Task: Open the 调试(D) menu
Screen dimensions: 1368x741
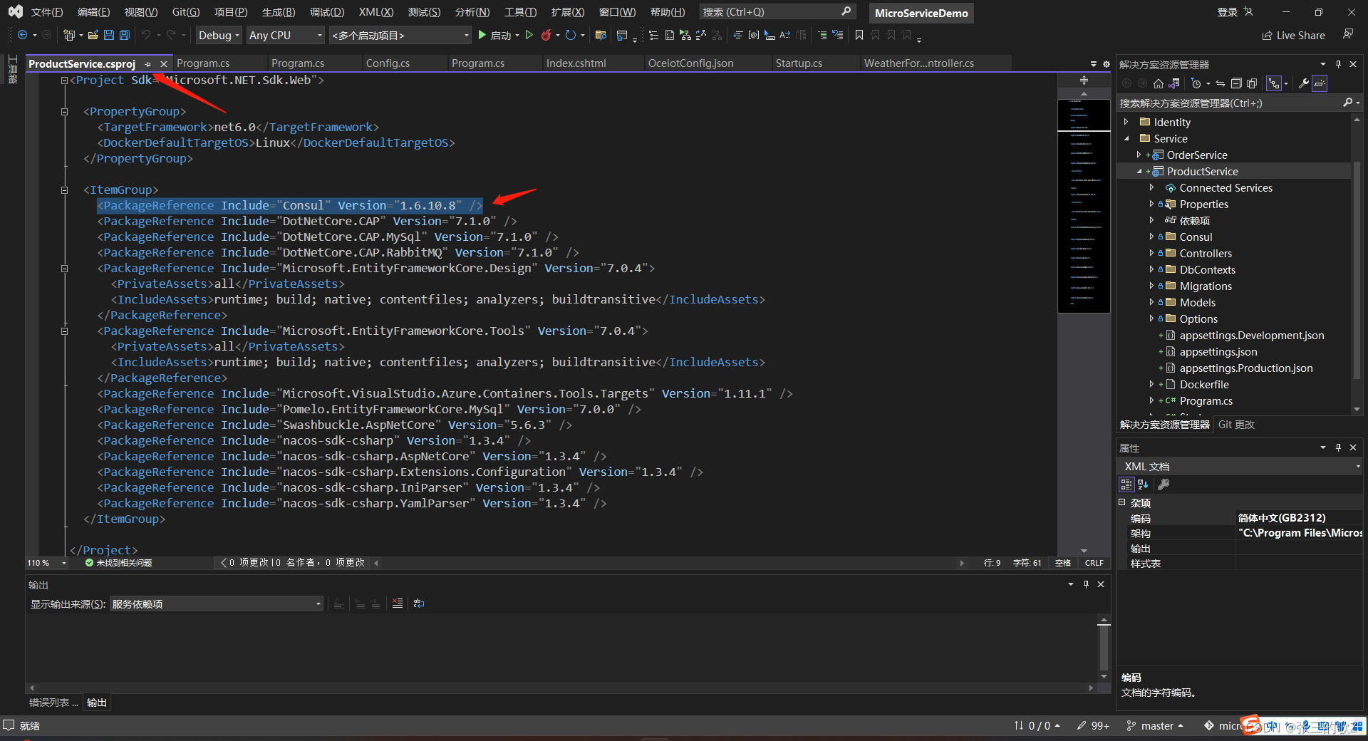Action: pyautogui.click(x=327, y=12)
